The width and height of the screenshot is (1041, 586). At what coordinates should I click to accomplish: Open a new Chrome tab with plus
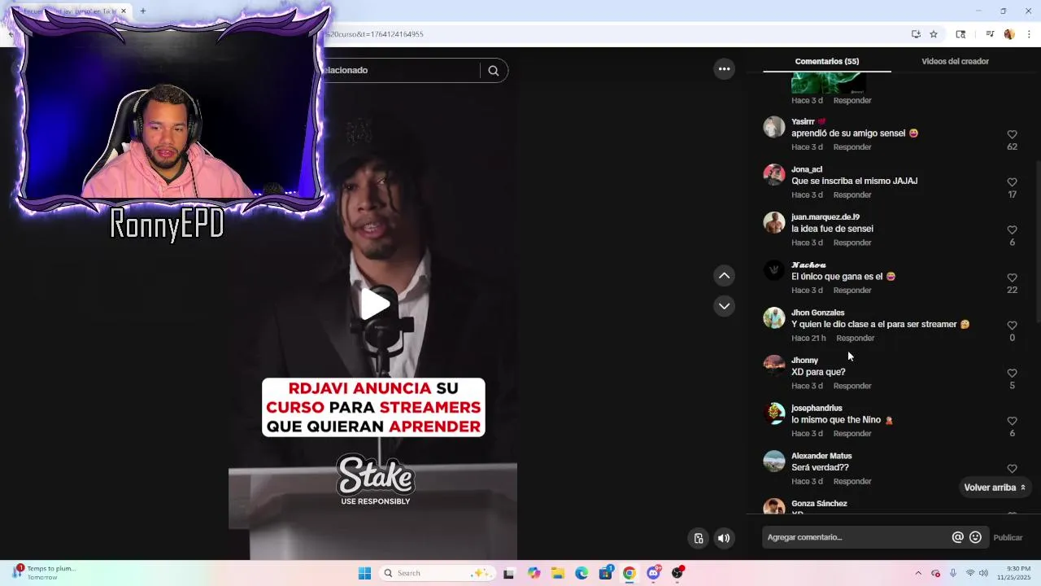(142, 11)
